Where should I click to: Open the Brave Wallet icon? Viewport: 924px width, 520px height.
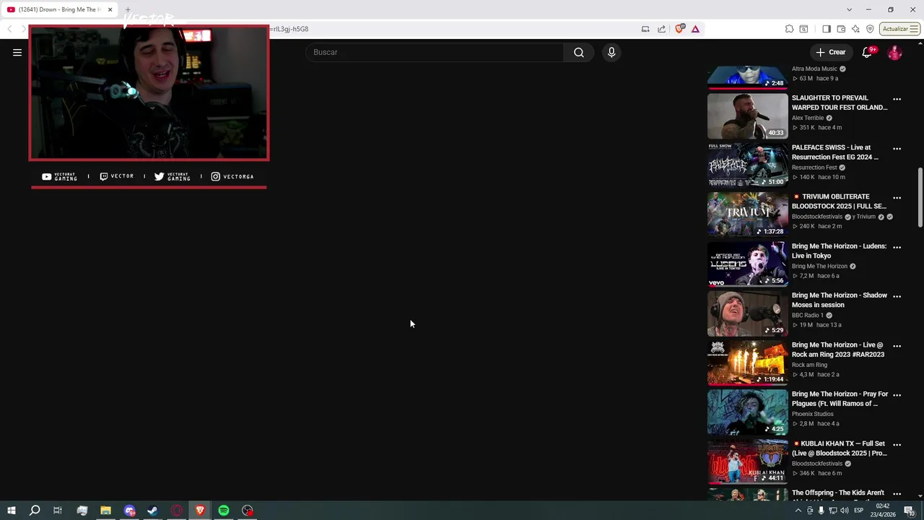tap(841, 29)
